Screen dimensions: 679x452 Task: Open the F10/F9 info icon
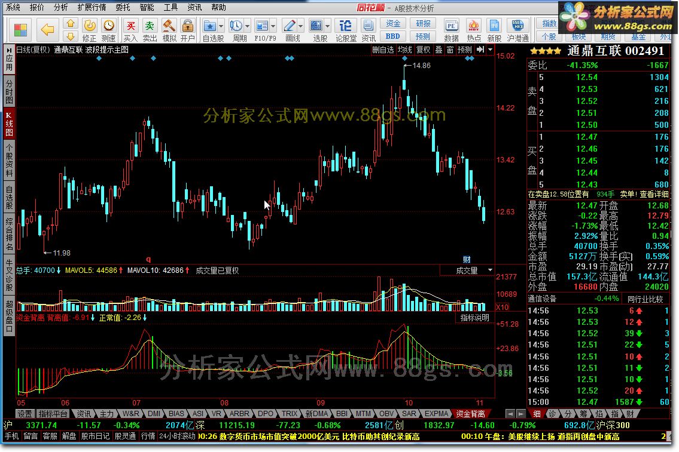(262, 26)
